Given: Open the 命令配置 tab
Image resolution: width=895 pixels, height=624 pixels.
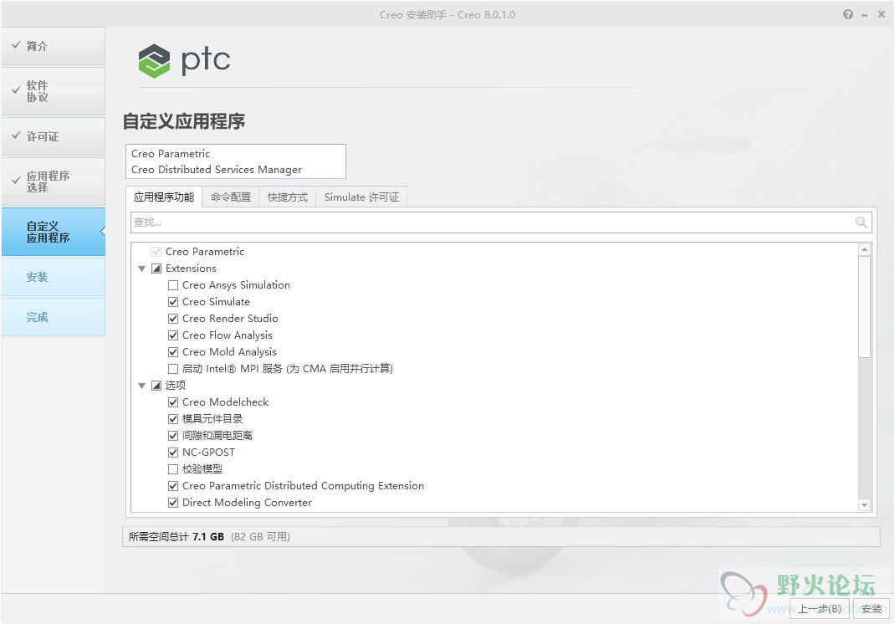Looking at the screenshot, I should [231, 197].
